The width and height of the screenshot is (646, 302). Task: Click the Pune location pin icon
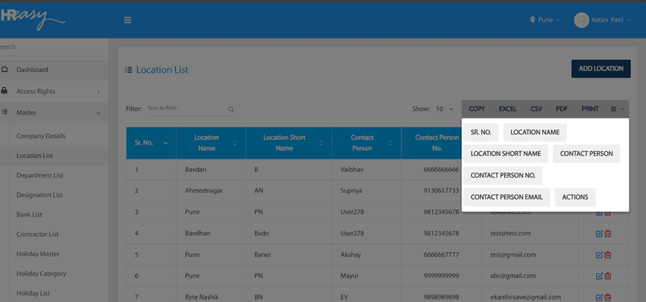click(533, 20)
